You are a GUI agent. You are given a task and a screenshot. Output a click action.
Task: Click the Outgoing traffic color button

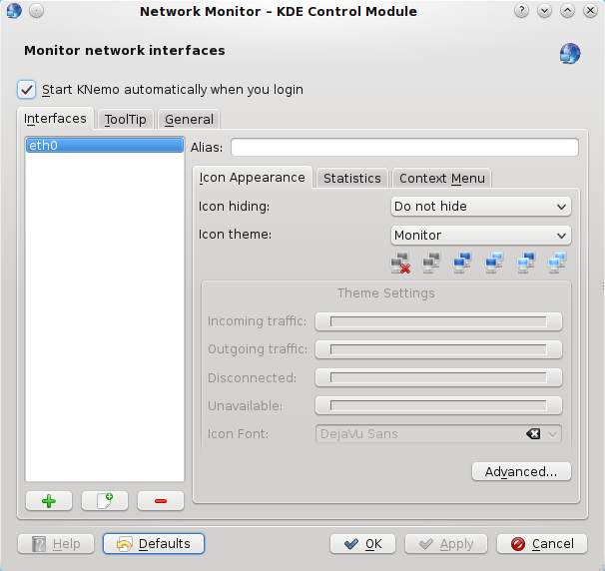(x=438, y=349)
